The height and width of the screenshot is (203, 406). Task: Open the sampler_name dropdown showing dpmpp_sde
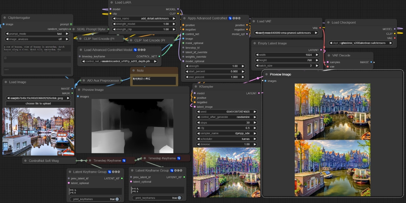(x=226, y=134)
